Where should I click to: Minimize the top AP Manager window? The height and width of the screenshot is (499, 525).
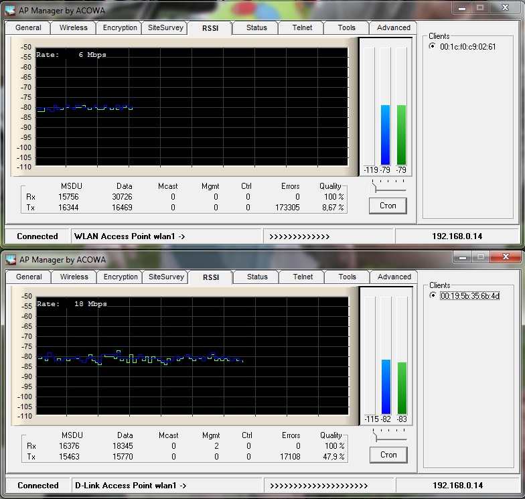462,8
